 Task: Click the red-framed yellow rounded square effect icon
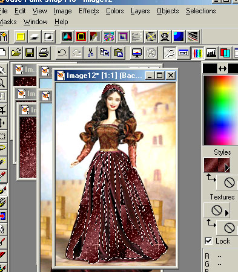[81, 37]
